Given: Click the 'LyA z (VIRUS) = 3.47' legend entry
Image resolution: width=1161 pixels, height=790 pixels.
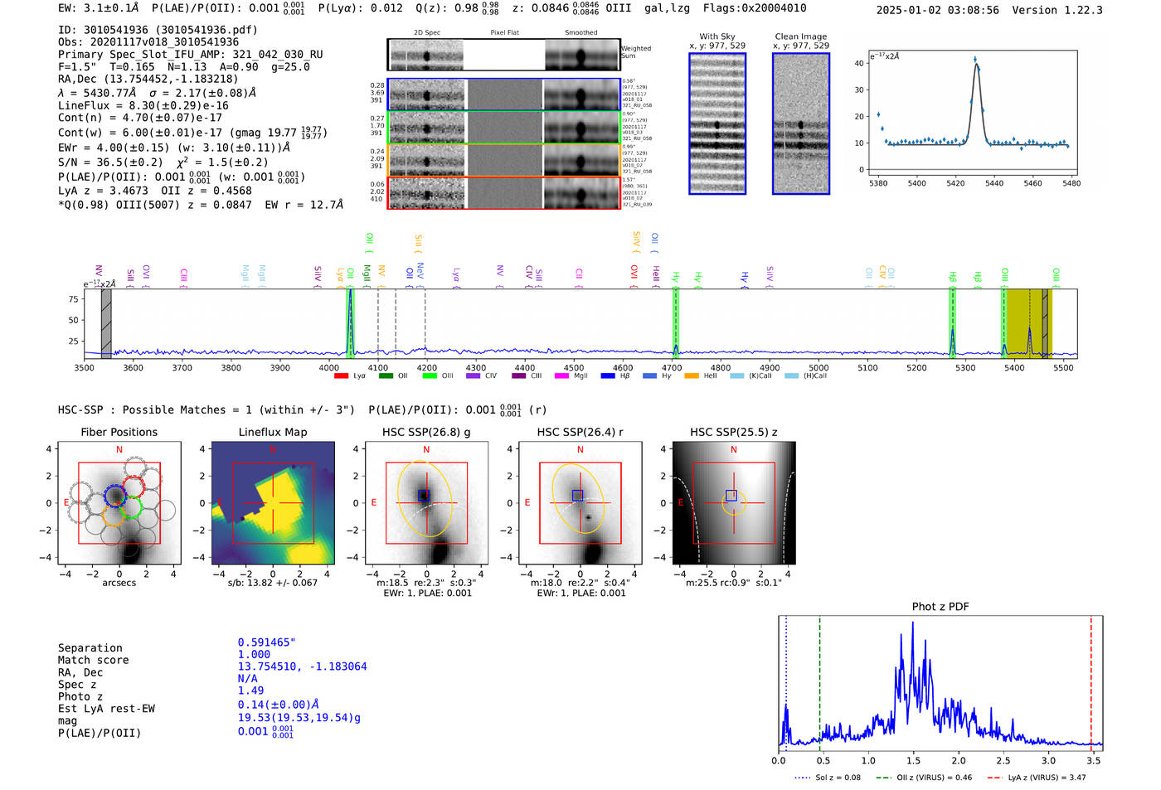Looking at the screenshot, I should (1037, 778).
